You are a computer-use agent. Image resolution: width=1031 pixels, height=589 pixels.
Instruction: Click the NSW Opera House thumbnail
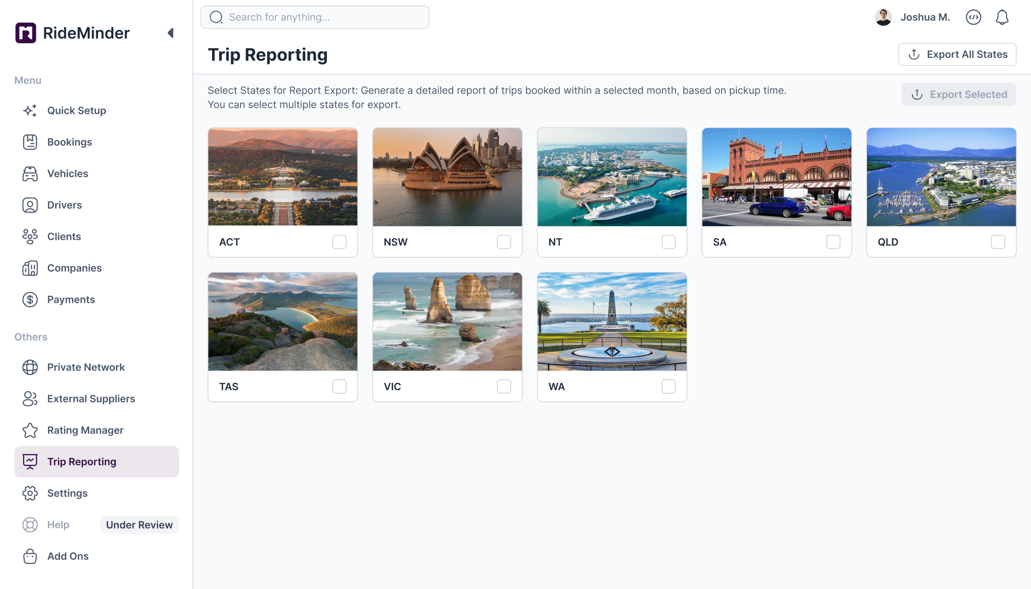447,177
